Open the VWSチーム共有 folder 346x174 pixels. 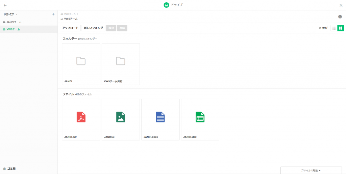(x=121, y=64)
